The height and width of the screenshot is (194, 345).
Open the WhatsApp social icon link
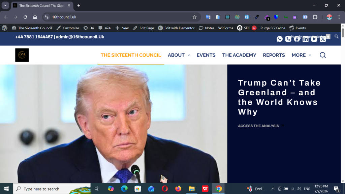click(280, 39)
